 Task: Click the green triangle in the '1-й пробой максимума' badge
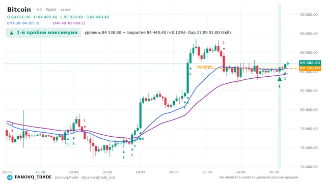tap(12, 33)
